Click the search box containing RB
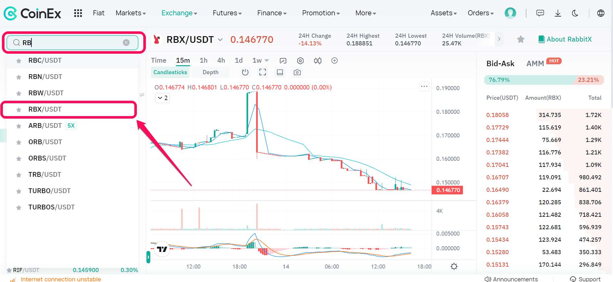The image size is (613, 282). 72,43
